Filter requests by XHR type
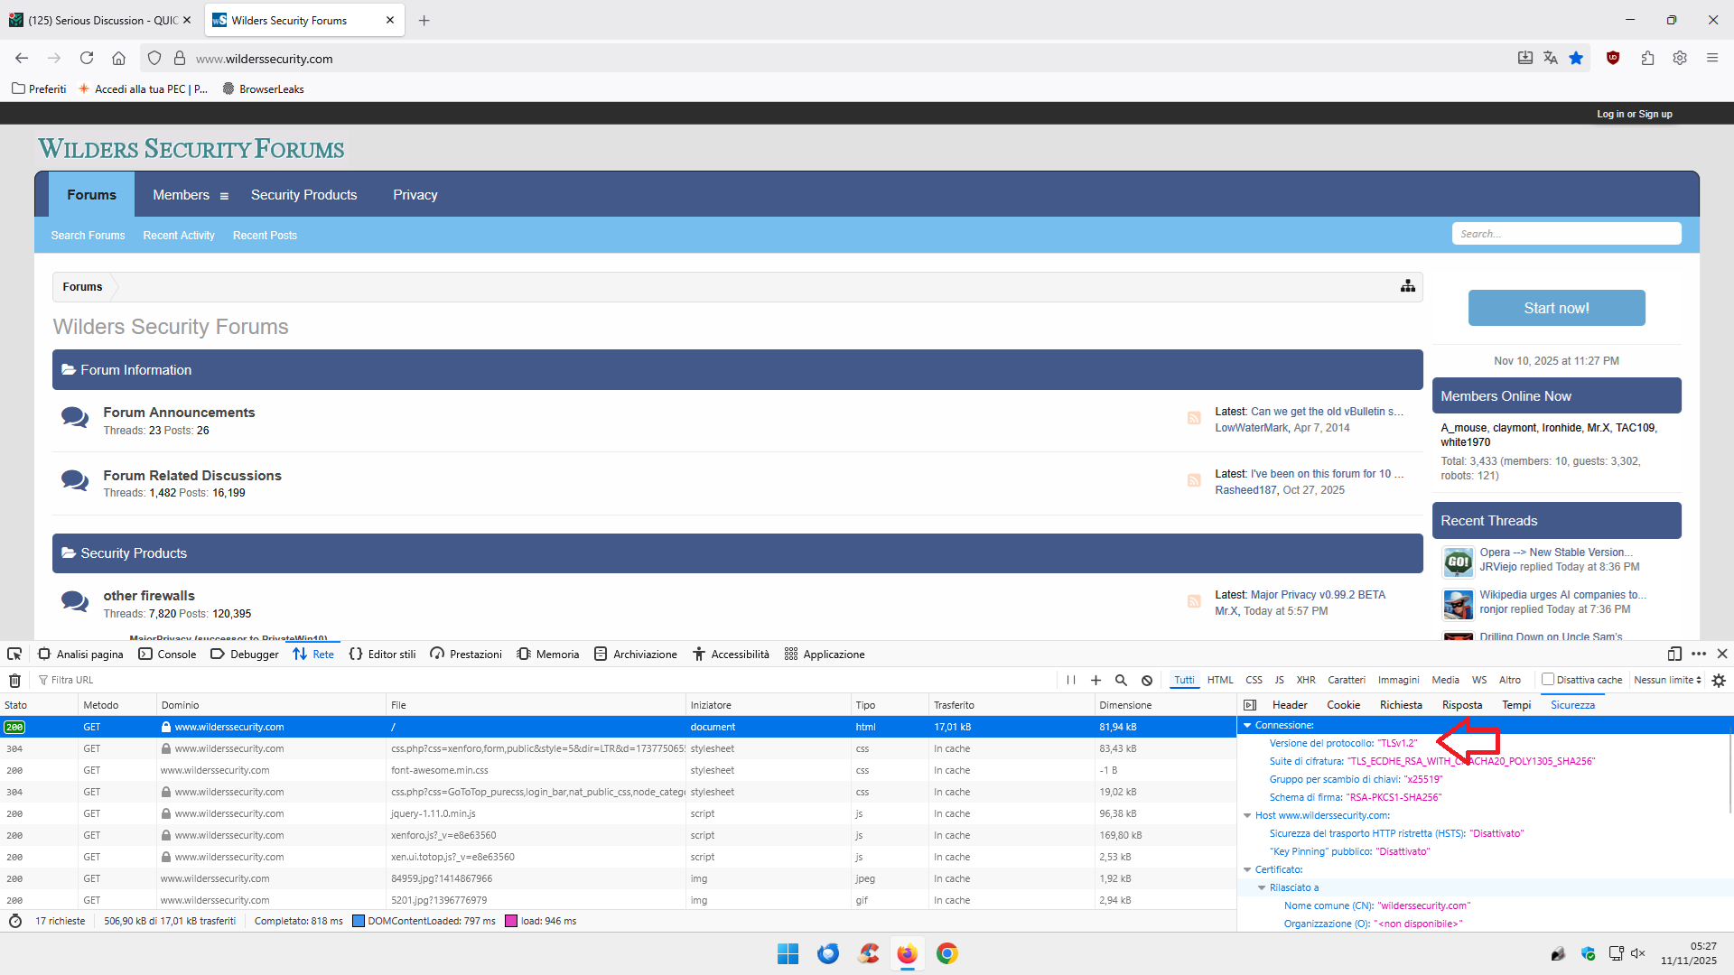The image size is (1734, 975). pyautogui.click(x=1305, y=681)
